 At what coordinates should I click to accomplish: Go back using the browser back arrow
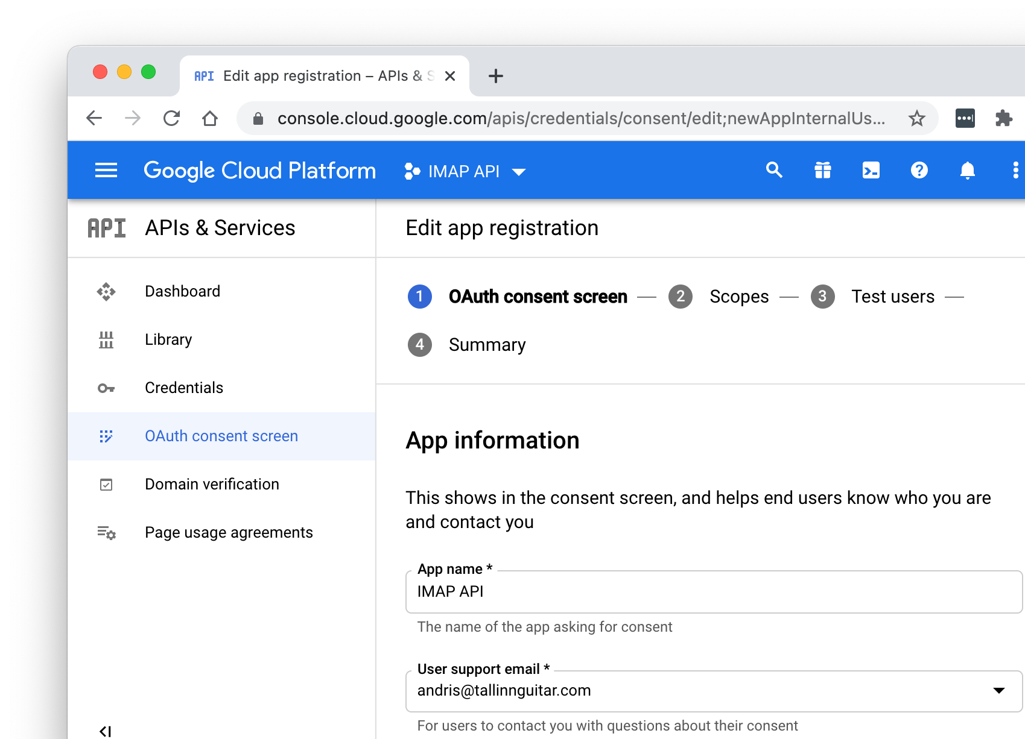point(94,118)
